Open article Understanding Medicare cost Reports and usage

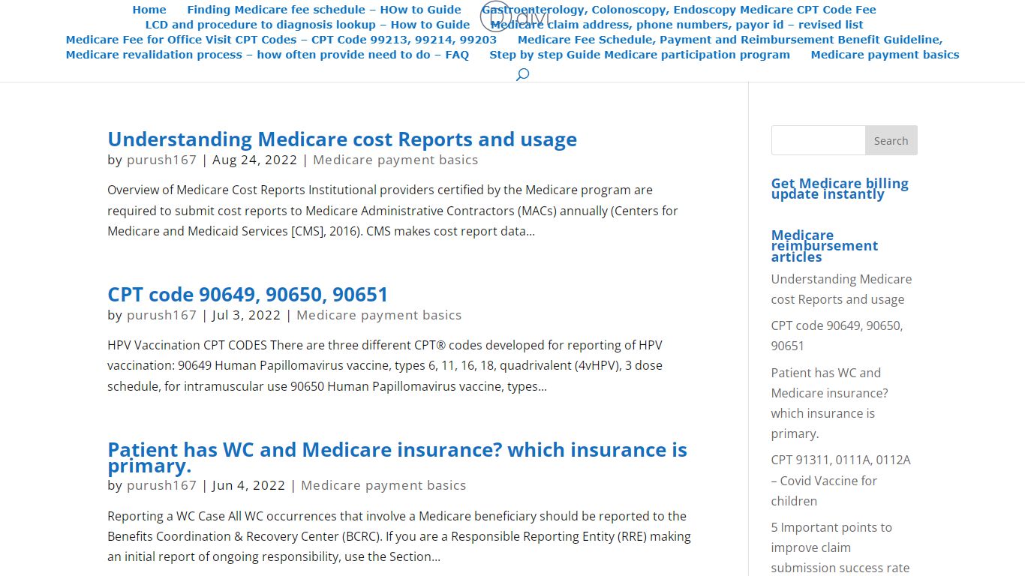[x=342, y=139]
